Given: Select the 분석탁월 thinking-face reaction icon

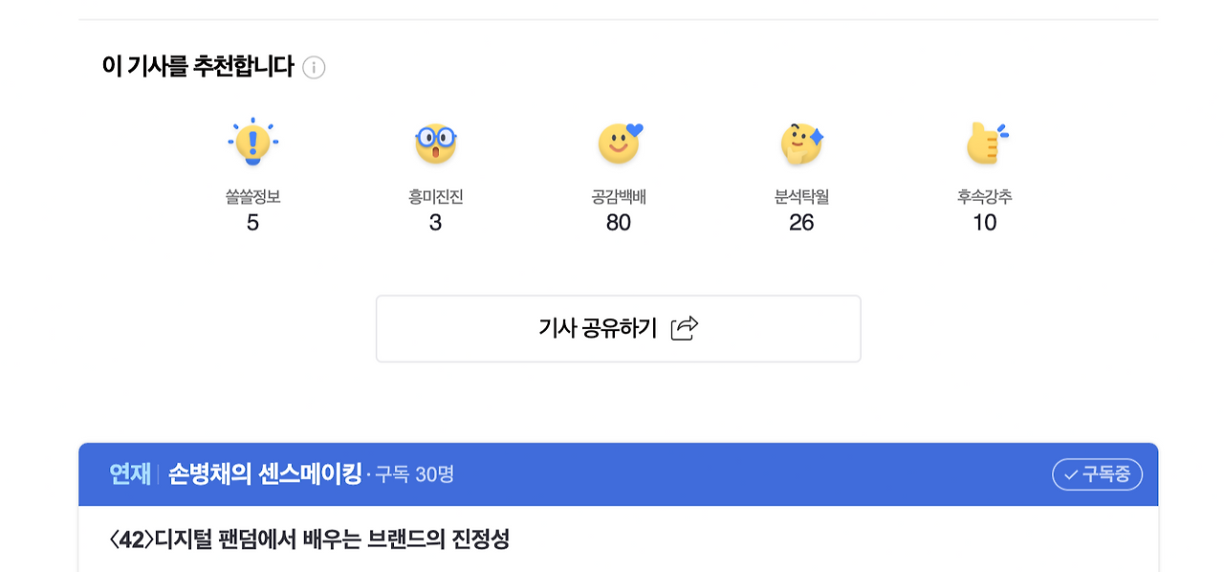Looking at the screenshot, I should tap(801, 142).
